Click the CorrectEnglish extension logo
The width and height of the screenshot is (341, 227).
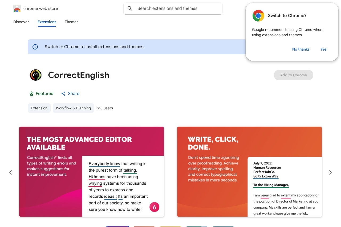click(x=36, y=75)
